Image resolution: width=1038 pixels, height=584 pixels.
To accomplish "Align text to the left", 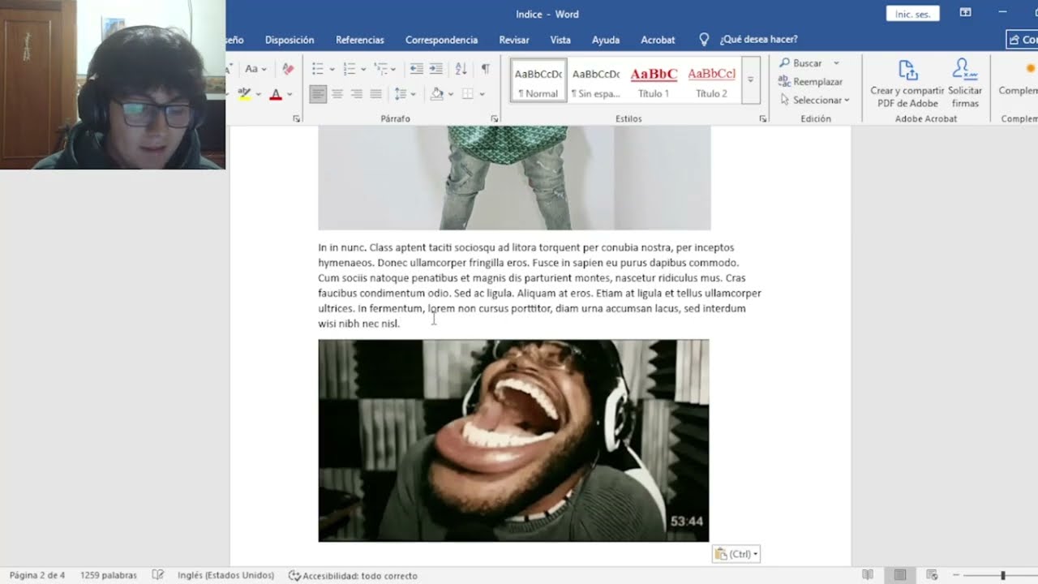I will 318,94.
